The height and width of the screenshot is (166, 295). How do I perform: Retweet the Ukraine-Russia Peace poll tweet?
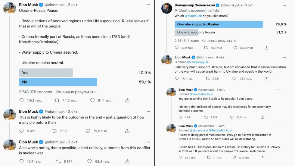tap(57, 100)
